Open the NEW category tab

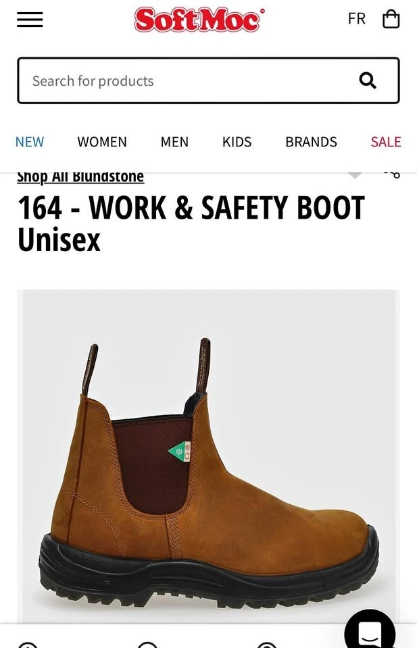coord(29,142)
